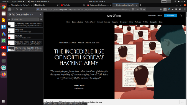Open the Newsletter link
Viewport: 187px width, 105px height.
(152, 15)
